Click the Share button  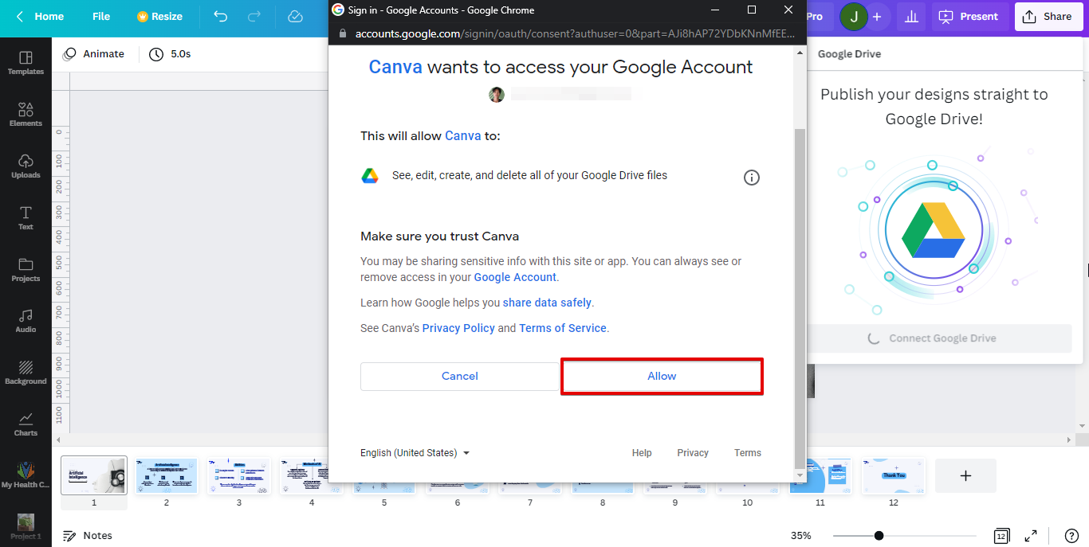pyautogui.click(x=1048, y=17)
